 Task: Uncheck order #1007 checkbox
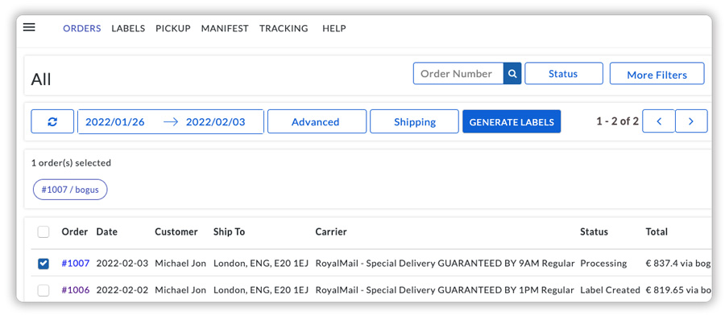[x=43, y=264]
